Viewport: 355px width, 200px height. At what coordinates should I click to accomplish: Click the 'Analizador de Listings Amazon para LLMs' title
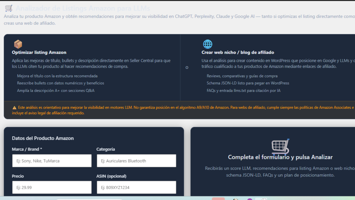83,8
